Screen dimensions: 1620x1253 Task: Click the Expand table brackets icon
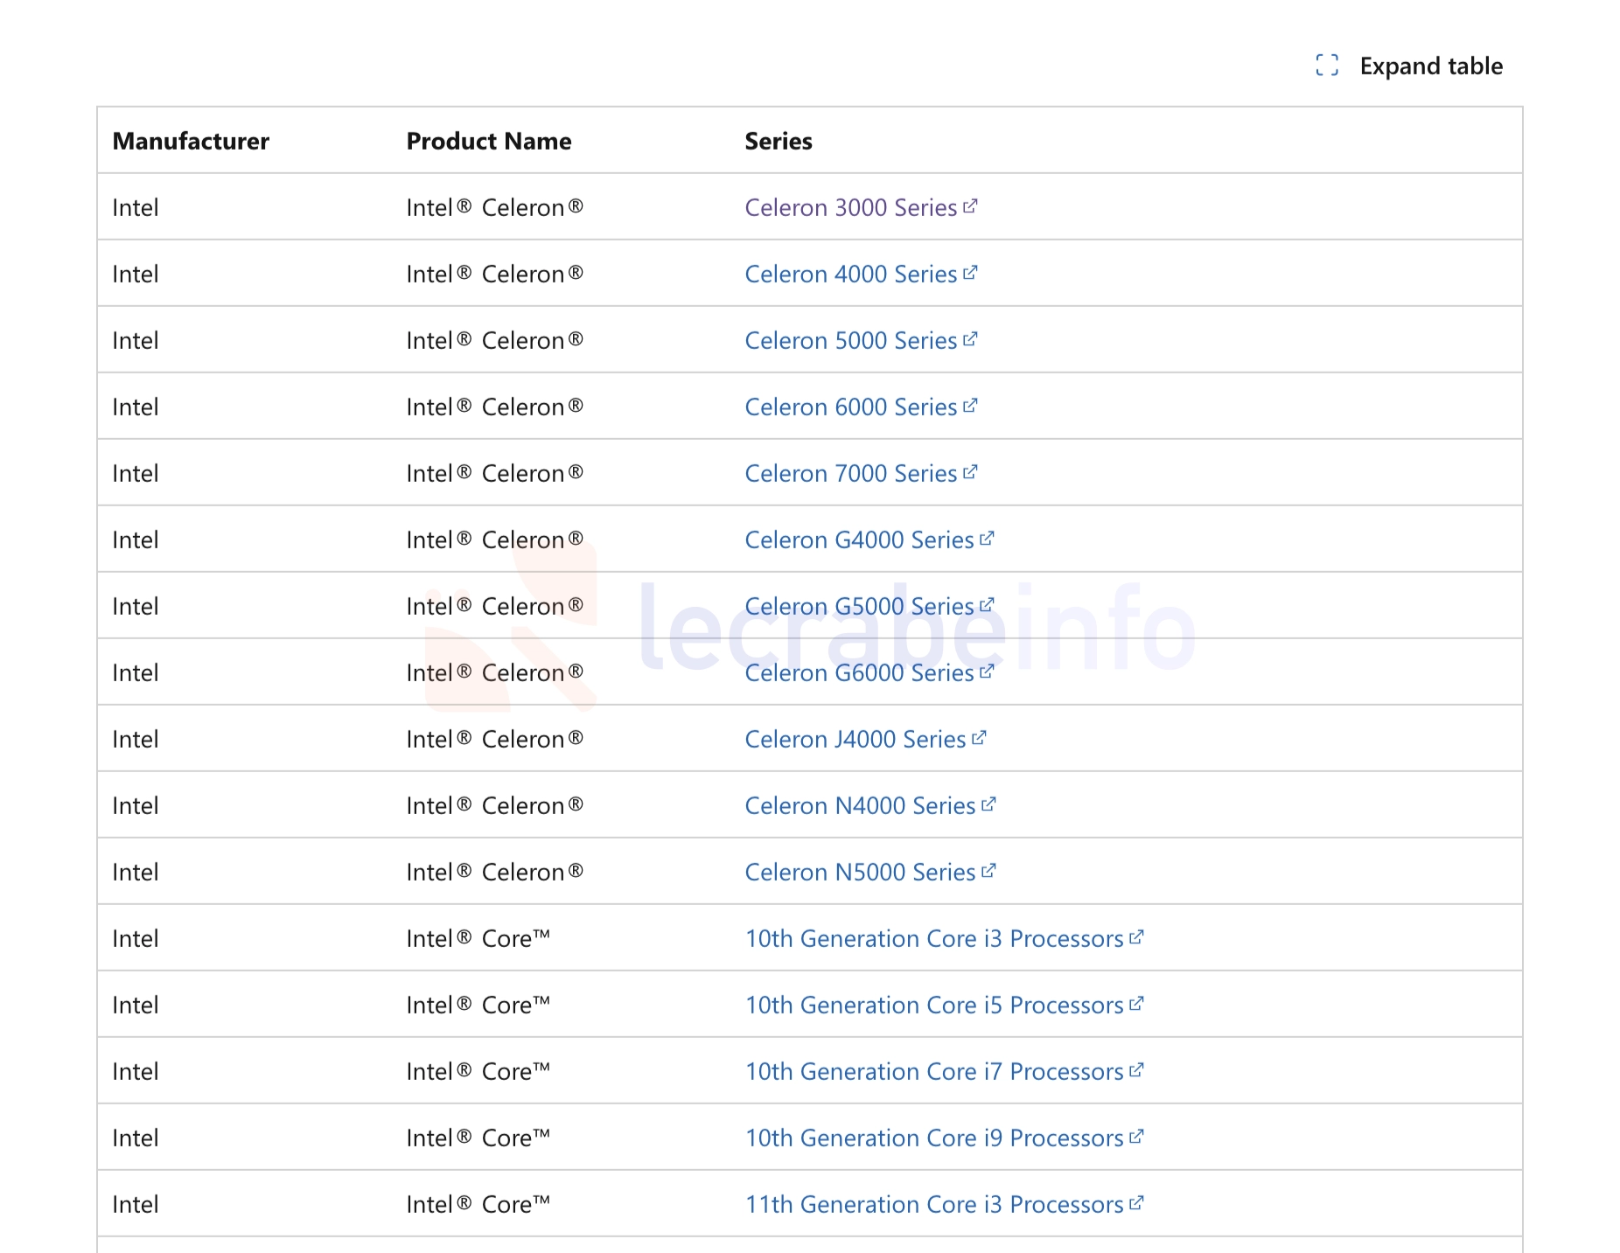[1326, 66]
